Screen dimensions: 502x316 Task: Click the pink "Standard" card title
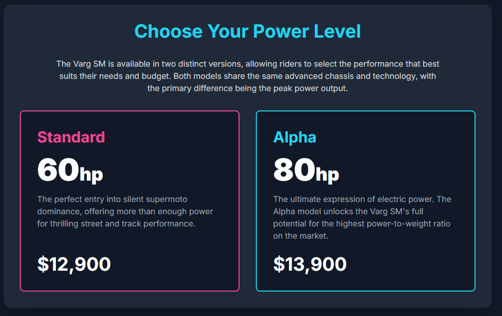click(71, 137)
